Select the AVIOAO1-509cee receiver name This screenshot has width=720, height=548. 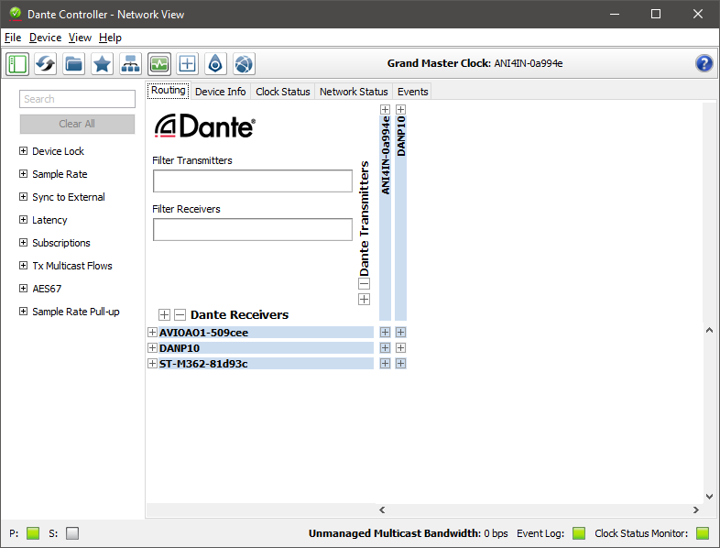pyautogui.click(x=204, y=332)
